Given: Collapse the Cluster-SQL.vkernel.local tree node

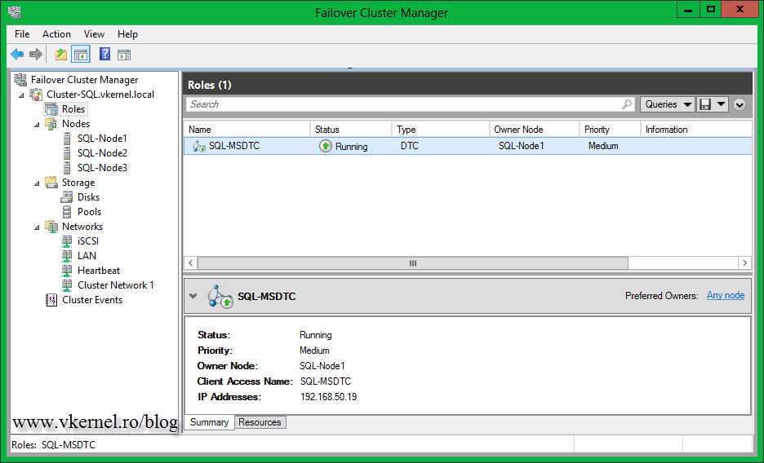Looking at the screenshot, I should pos(21,95).
